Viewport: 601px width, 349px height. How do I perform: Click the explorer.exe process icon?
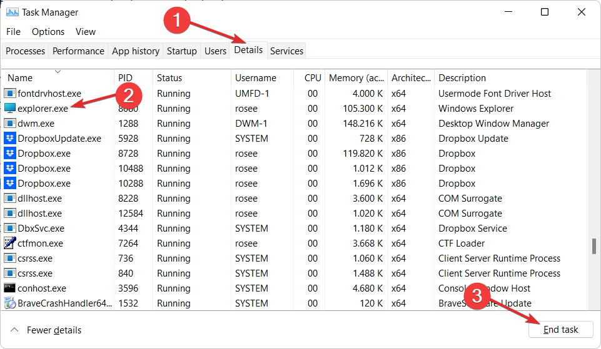pyautogui.click(x=10, y=109)
